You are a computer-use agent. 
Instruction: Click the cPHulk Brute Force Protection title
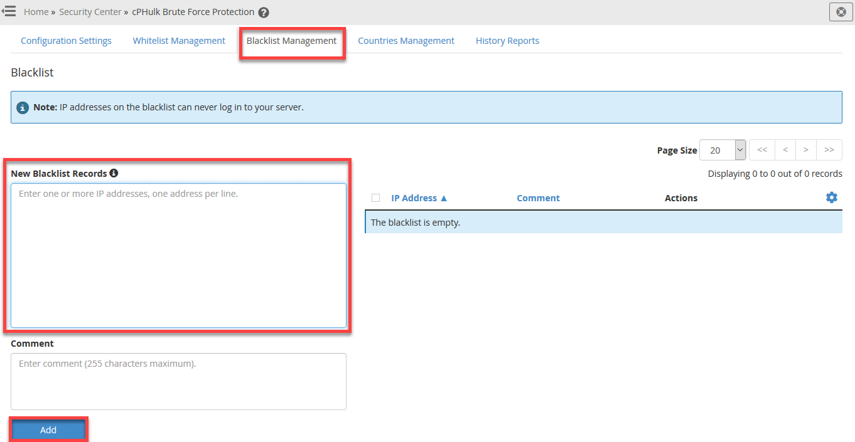pyautogui.click(x=193, y=12)
